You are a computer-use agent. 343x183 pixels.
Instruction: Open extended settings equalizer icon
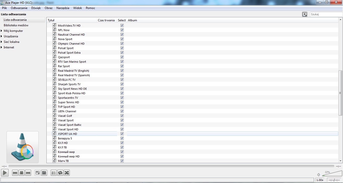pos(44,173)
